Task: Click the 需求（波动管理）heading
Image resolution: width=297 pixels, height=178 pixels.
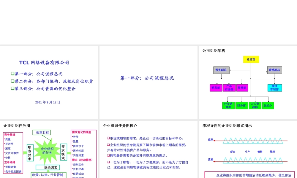Action: pos(82,160)
